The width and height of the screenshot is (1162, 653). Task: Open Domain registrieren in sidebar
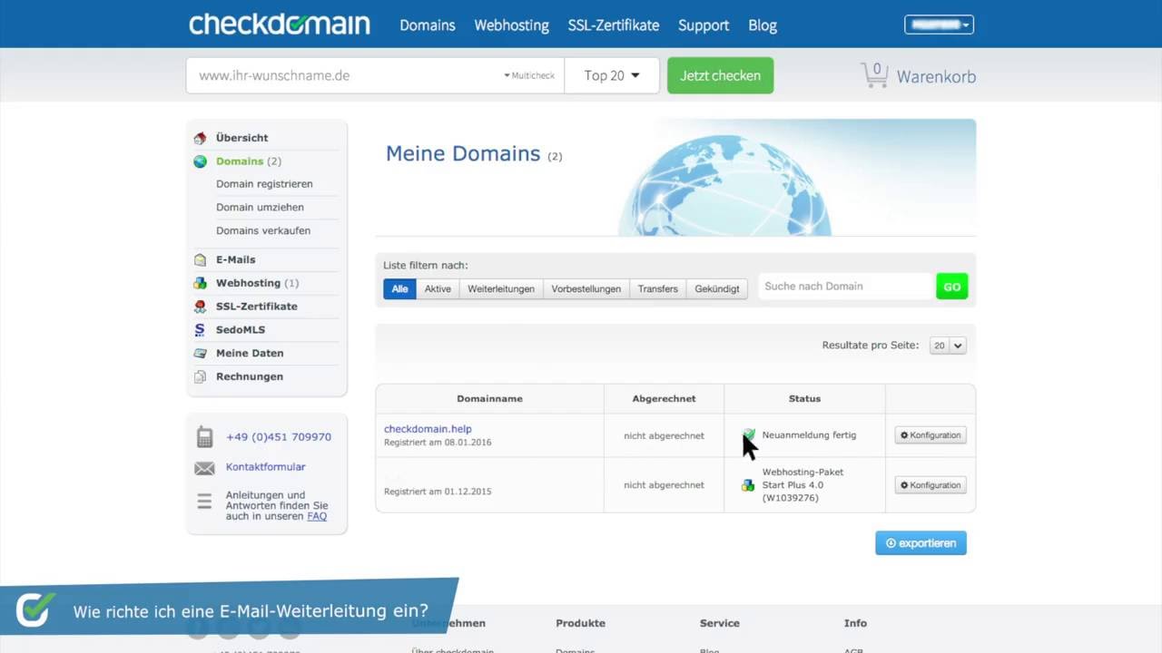(x=264, y=184)
